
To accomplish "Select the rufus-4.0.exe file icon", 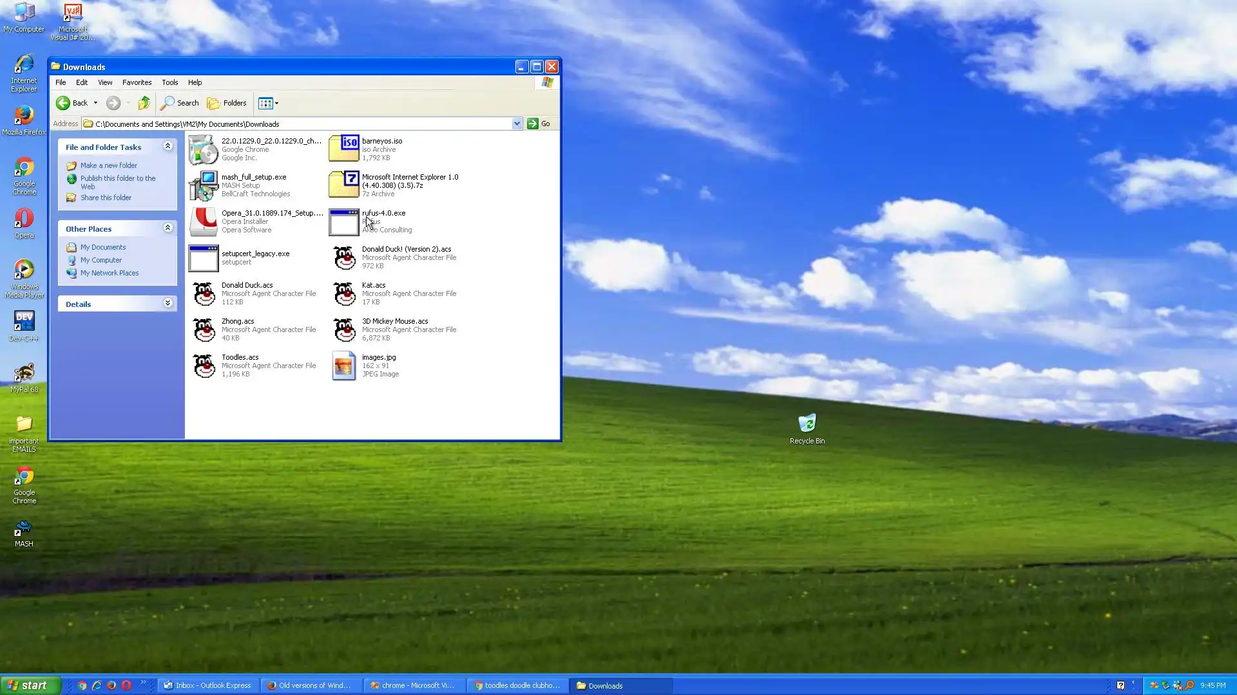I will 343,222.
